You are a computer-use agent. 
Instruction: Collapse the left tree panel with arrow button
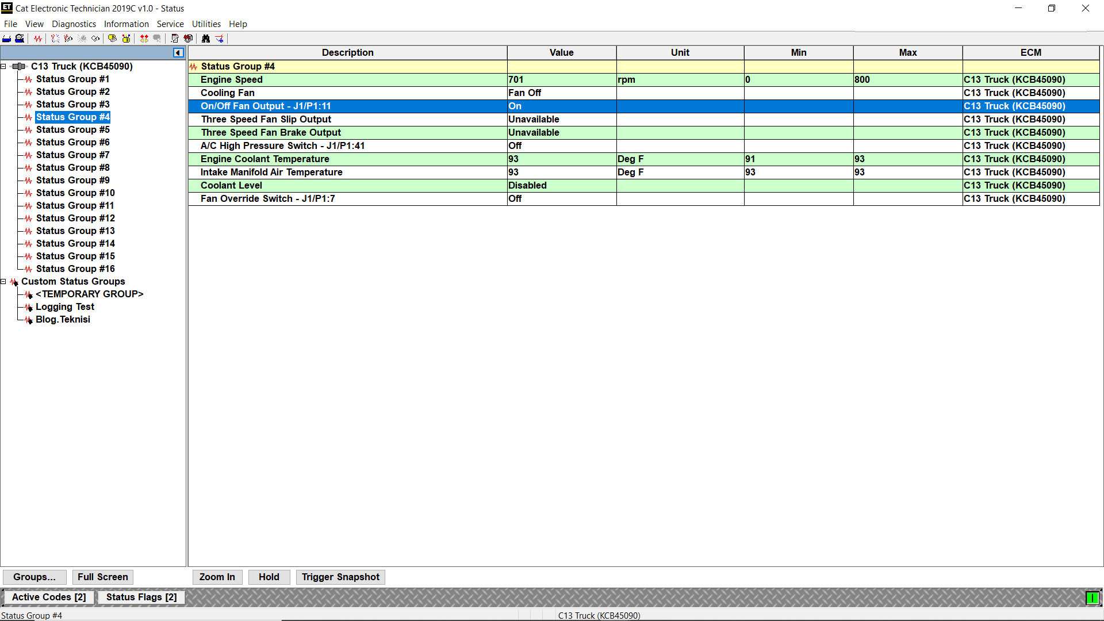tap(178, 53)
